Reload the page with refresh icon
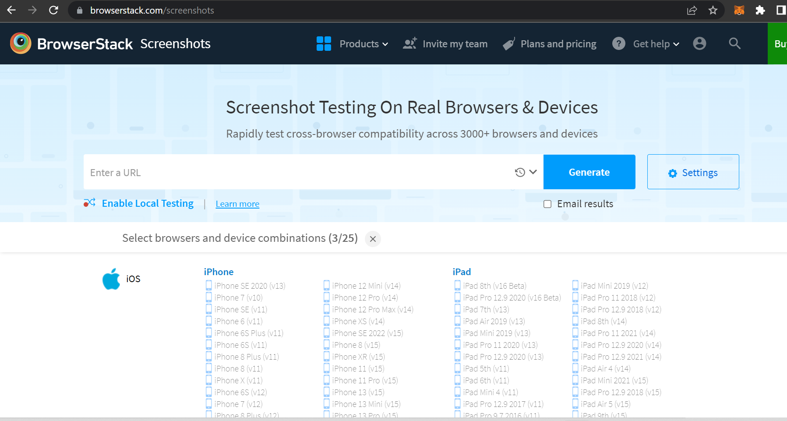787x421 pixels. tap(53, 10)
